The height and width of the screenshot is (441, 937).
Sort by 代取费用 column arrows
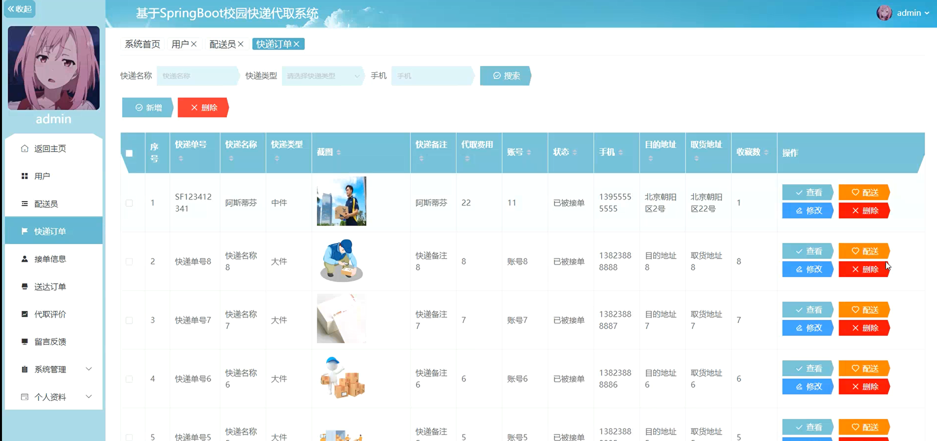tap(467, 159)
